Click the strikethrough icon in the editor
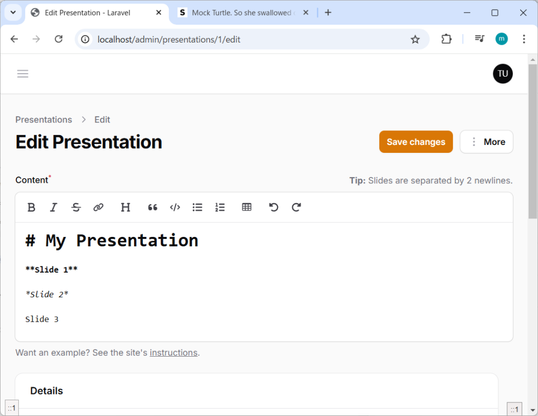Viewport: 538px width, 416px height. point(76,207)
